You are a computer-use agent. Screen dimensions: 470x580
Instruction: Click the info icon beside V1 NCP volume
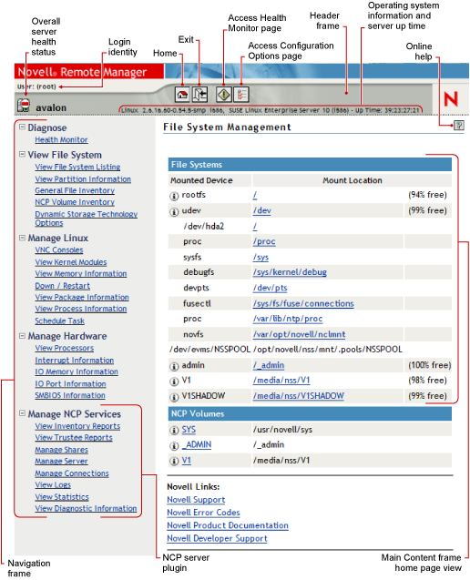point(174,462)
